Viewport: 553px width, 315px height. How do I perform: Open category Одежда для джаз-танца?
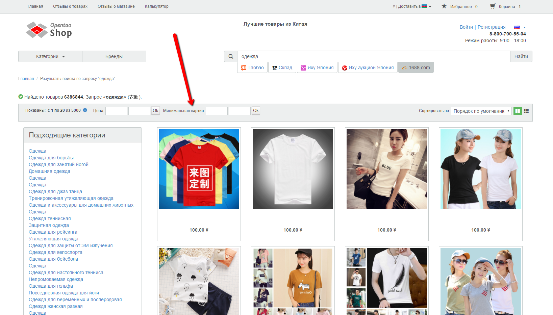[55, 191]
